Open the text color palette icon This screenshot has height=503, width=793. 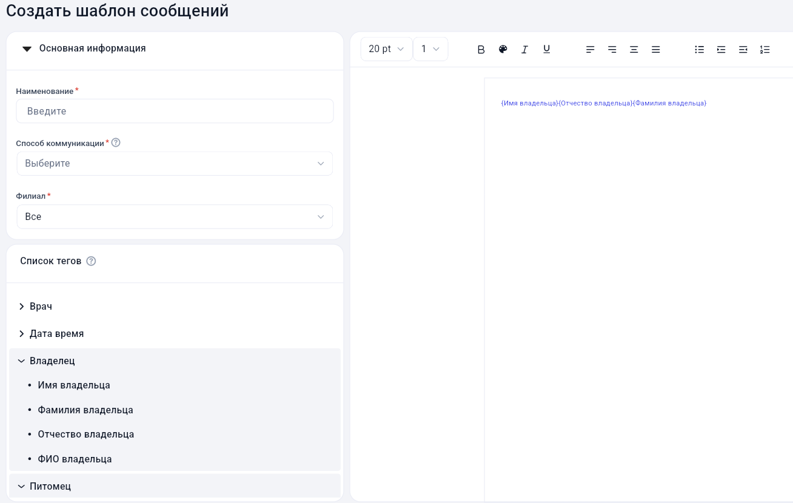click(503, 49)
